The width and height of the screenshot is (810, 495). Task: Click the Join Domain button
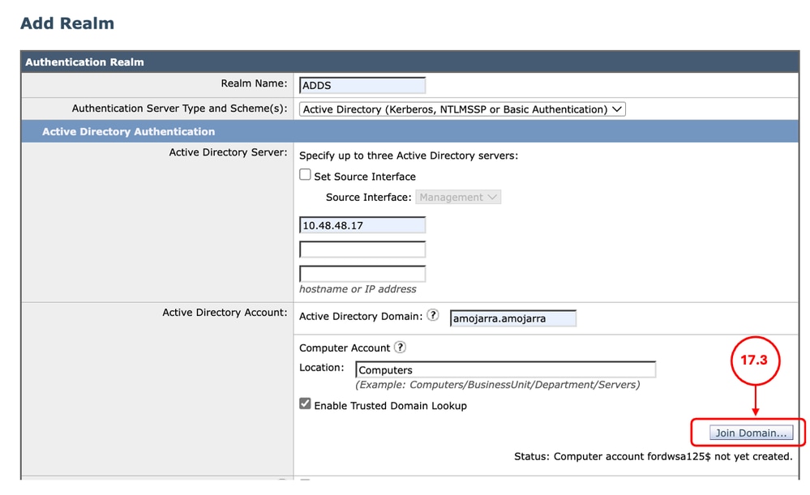click(x=750, y=432)
